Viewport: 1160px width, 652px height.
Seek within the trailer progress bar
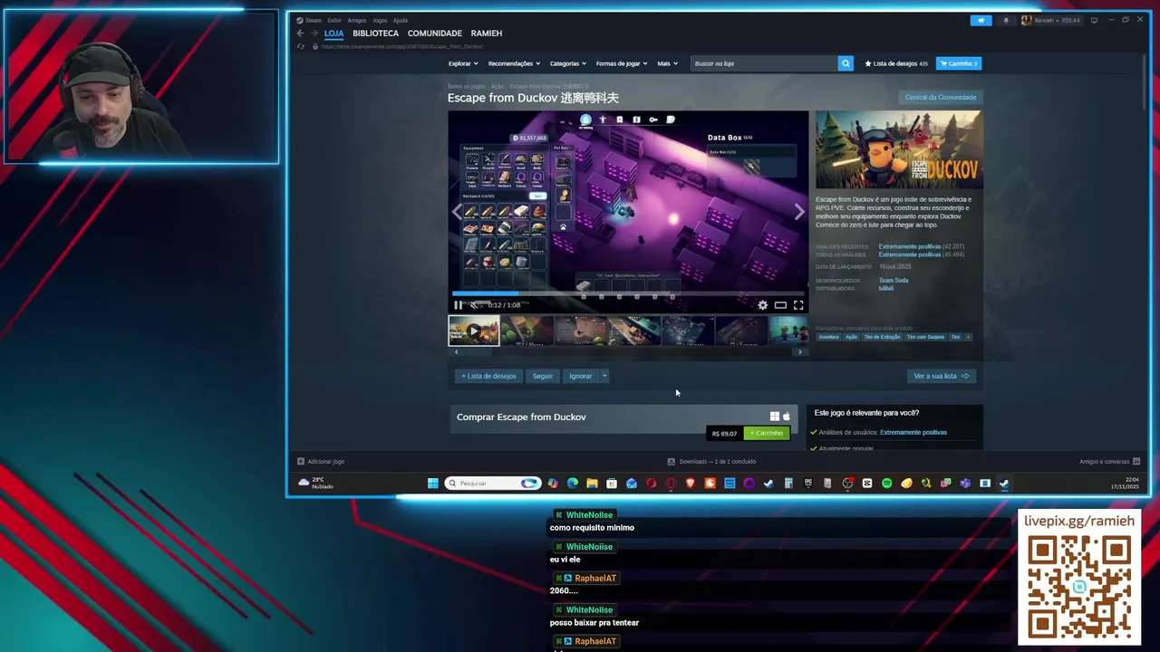629,293
